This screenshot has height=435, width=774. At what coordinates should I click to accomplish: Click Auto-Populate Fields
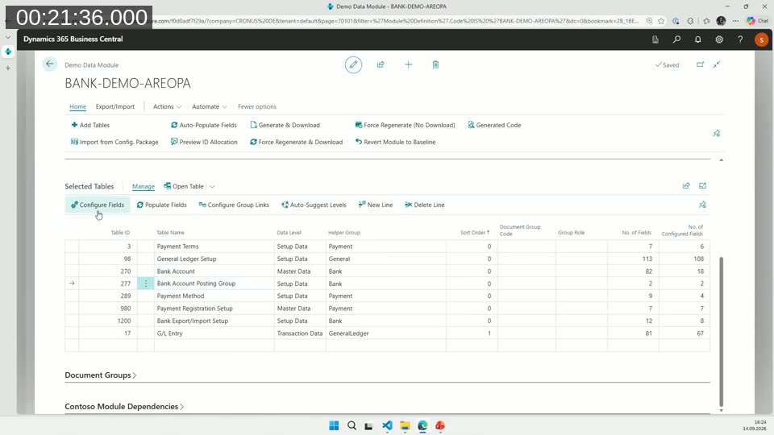tap(204, 126)
